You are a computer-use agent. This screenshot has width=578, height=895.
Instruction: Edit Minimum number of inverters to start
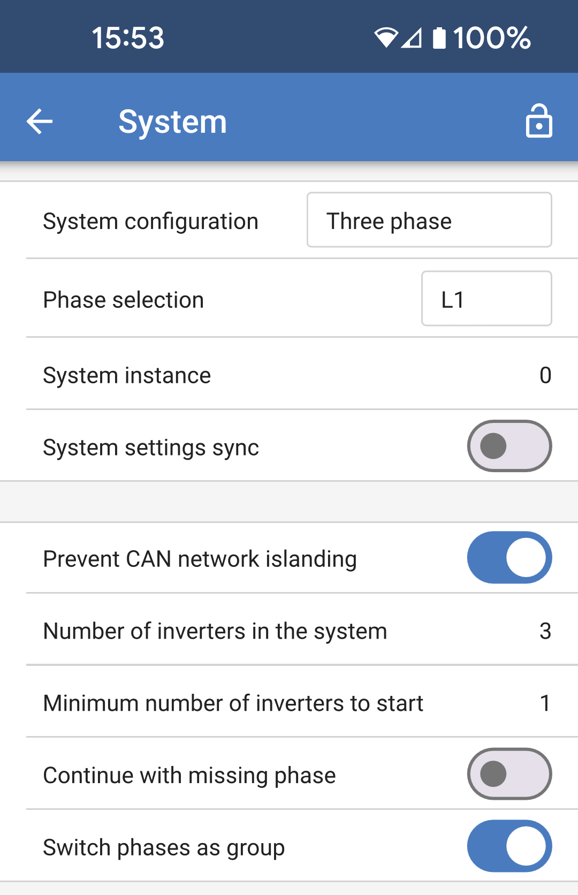tap(545, 703)
